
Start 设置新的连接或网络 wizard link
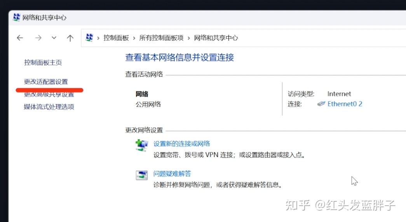tap(181, 143)
